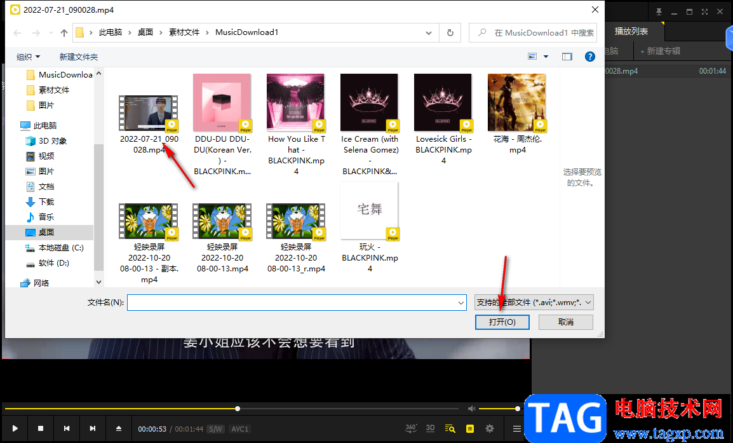Open subtitle search icon in player
This screenshot has height=443, width=733.
point(450,428)
